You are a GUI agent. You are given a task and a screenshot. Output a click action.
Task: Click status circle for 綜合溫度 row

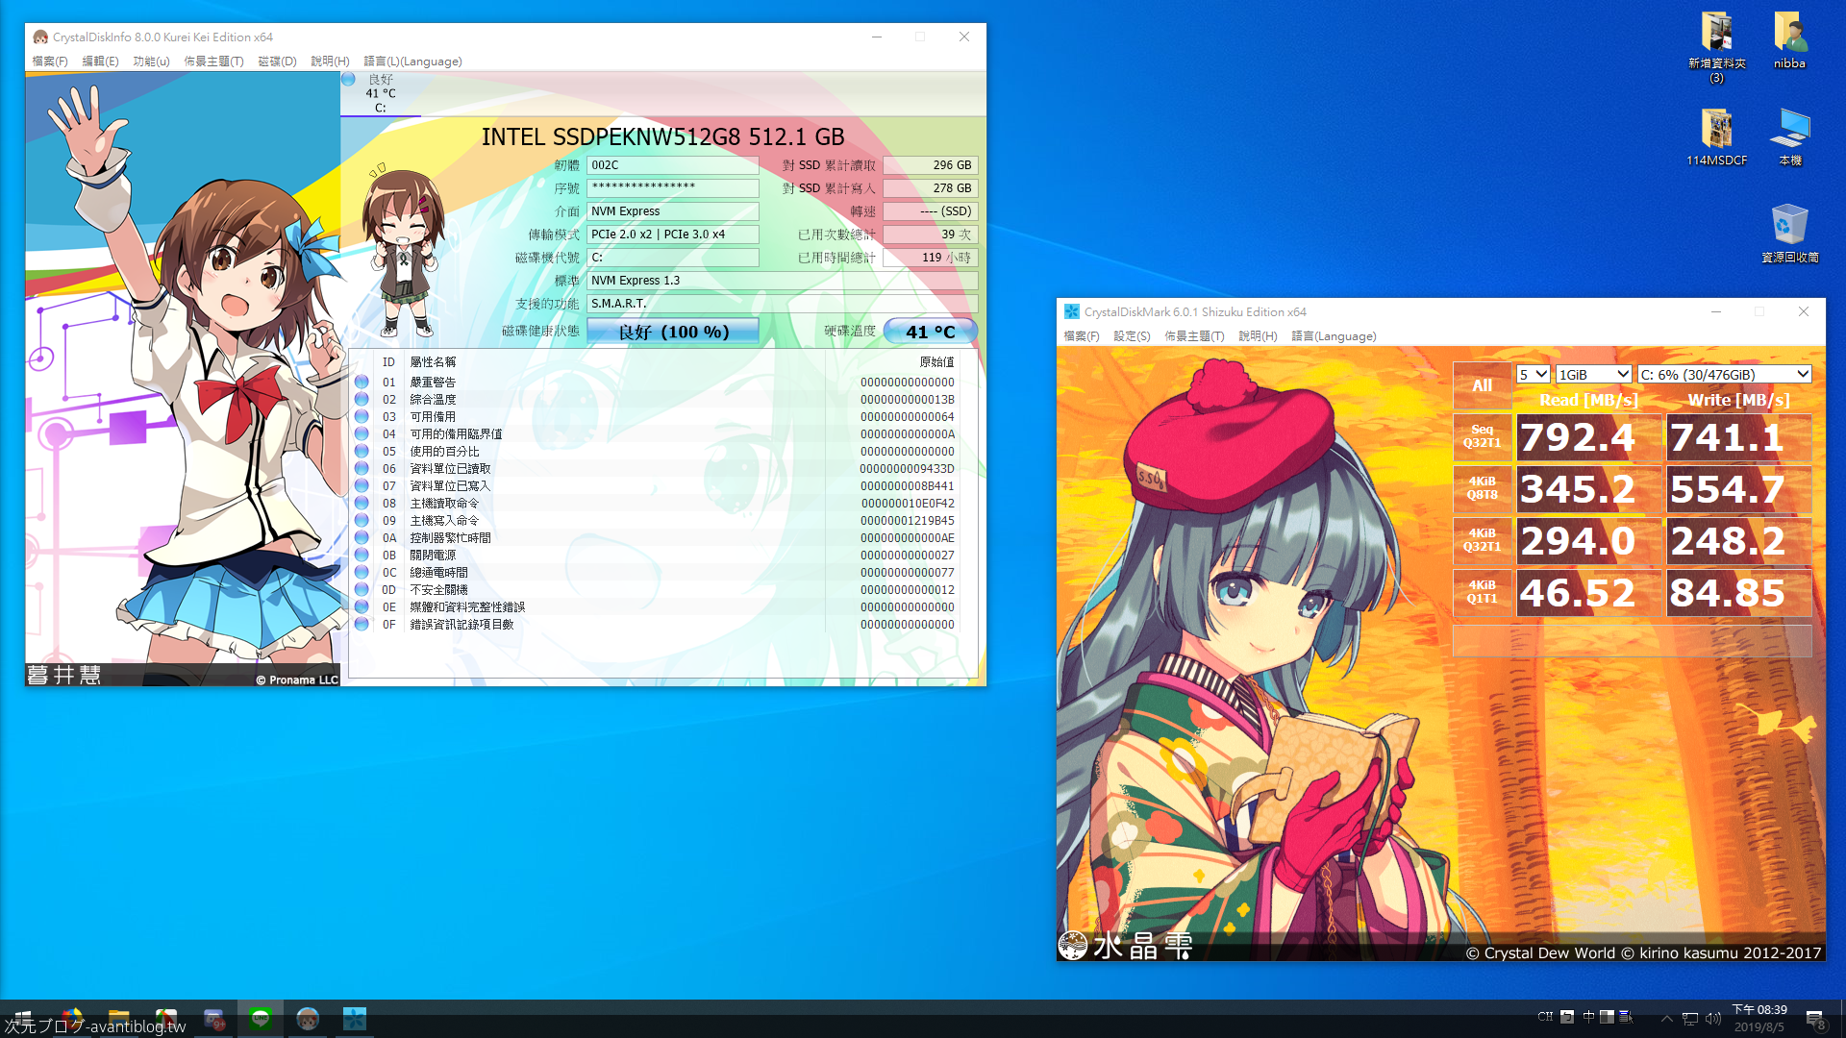click(x=362, y=399)
